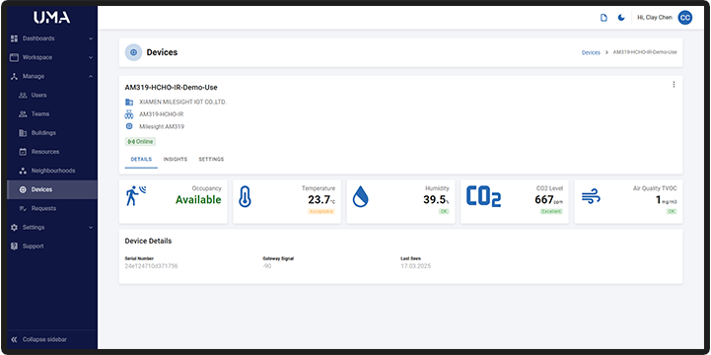Switch to the SETTINGS tab
Viewport: 711px width, 355px height.
click(211, 160)
